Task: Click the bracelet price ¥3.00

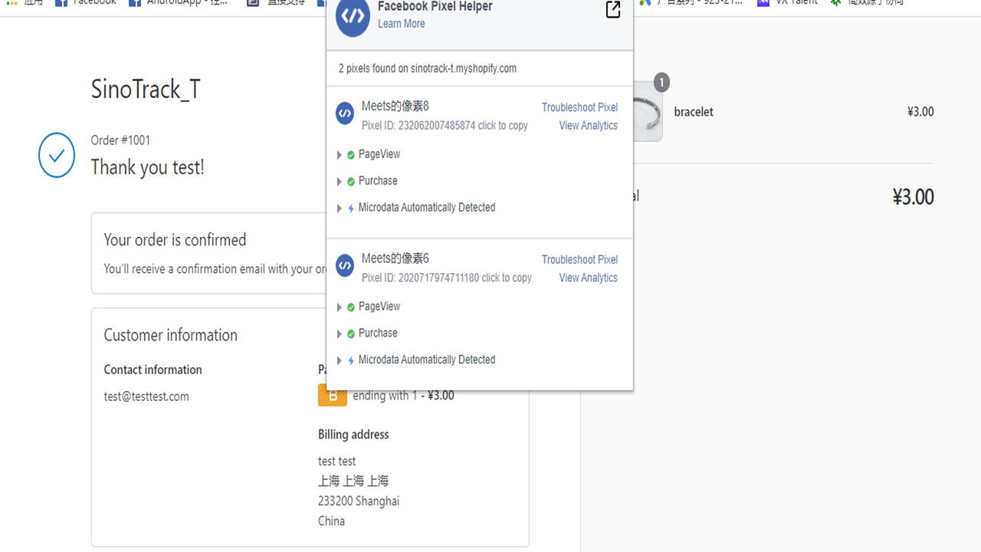Action: point(920,112)
